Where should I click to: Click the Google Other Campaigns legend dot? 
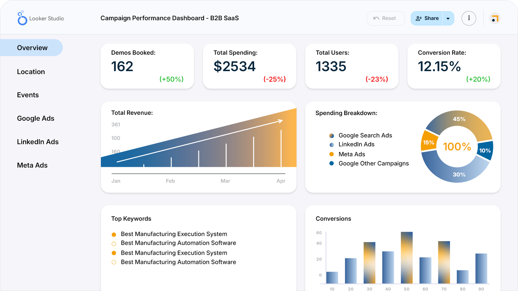pos(332,163)
